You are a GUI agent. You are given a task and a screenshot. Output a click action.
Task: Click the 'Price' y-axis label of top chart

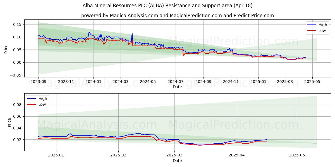click(6, 49)
